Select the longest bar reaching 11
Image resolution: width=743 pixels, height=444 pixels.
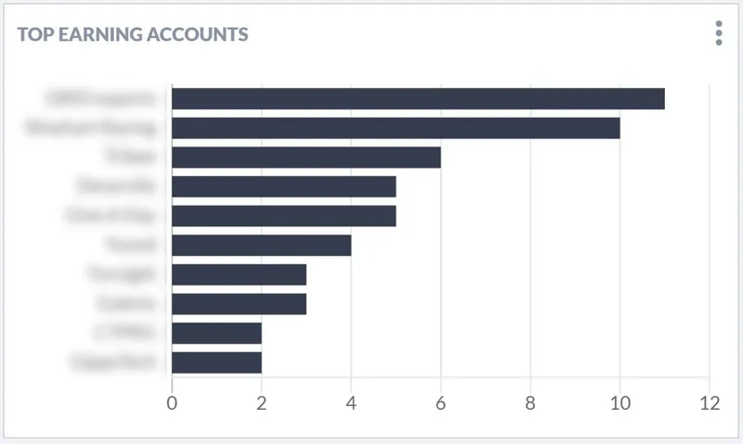click(418, 98)
